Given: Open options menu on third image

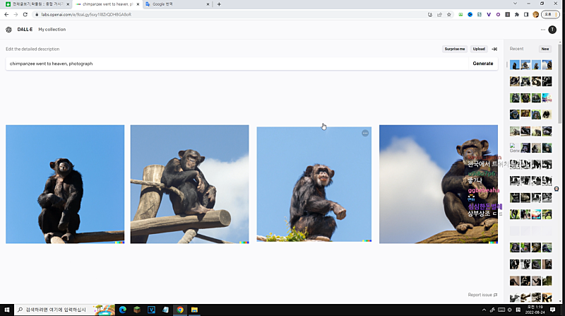Looking at the screenshot, I should point(365,133).
